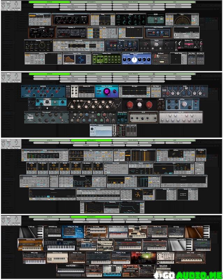Load the Spectral_Time device
This screenshot has height=280, width=223.
43,58
